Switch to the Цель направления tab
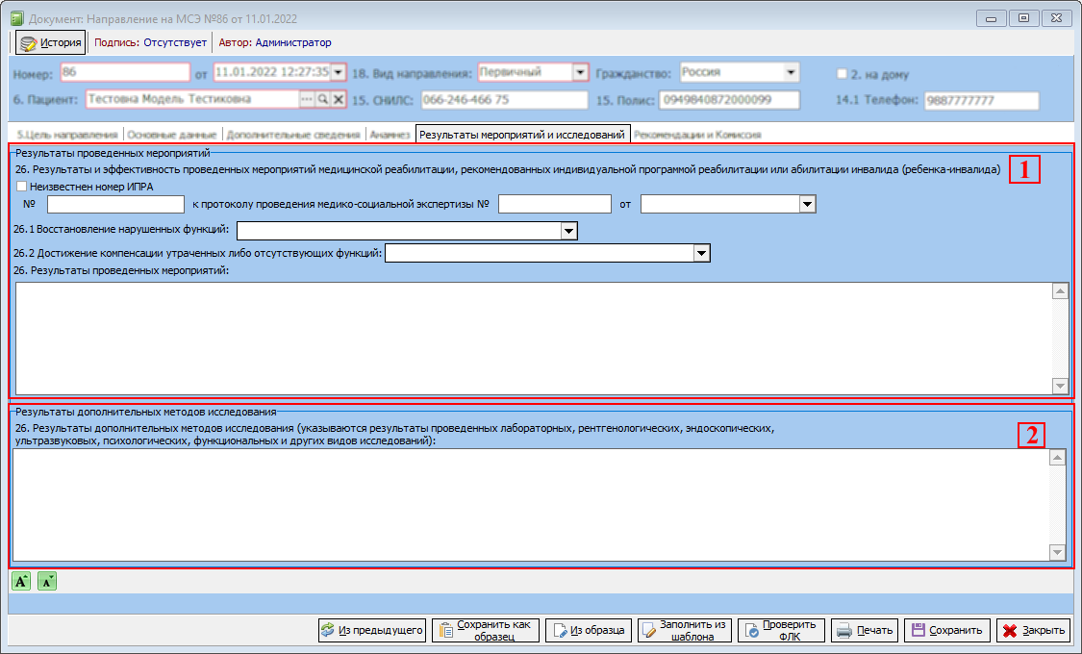This screenshot has width=1082, height=654. click(67, 135)
